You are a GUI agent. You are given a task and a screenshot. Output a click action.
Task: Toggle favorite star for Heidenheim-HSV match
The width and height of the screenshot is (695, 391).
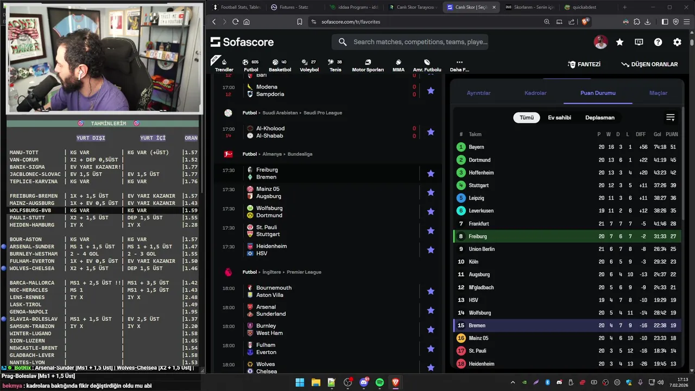tap(431, 250)
